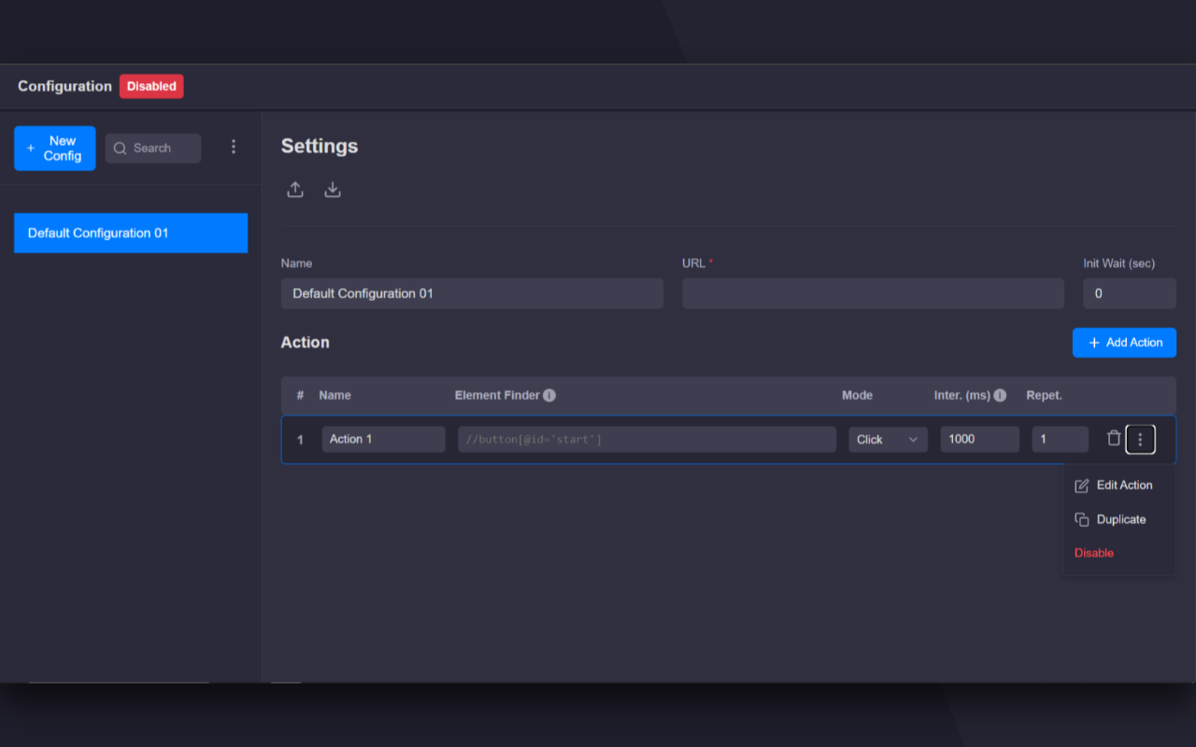
Task: Click the Init Wait seconds field
Action: coord(1129,293)
